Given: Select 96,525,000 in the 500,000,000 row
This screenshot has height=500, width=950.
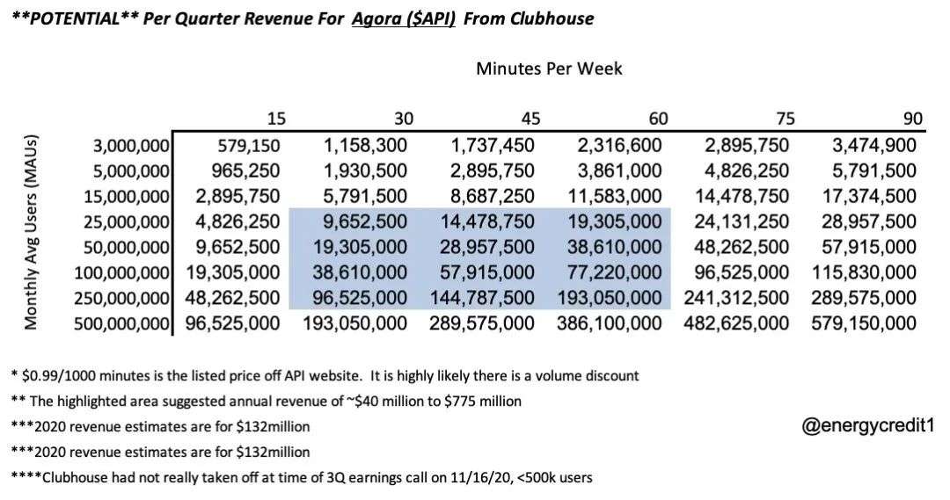Looking at the screenshot, I should pos(233,324).
